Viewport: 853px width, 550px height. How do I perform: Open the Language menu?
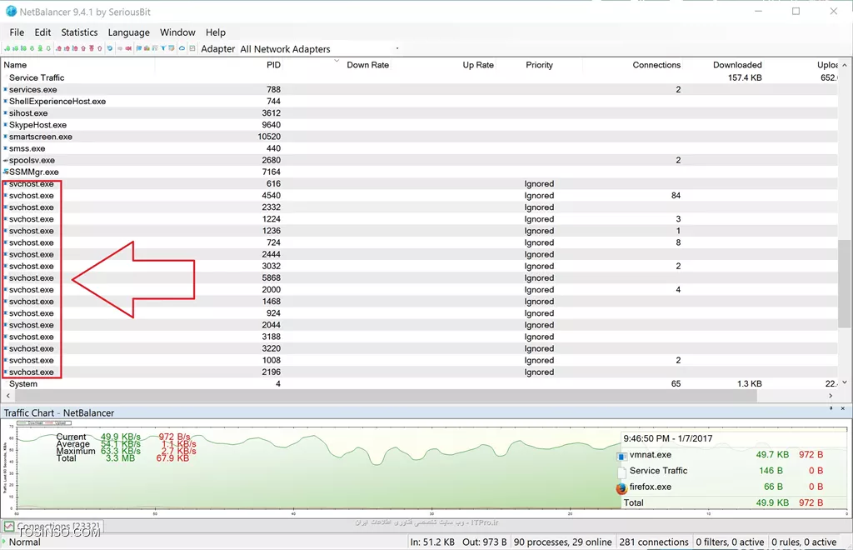[128, 32]
